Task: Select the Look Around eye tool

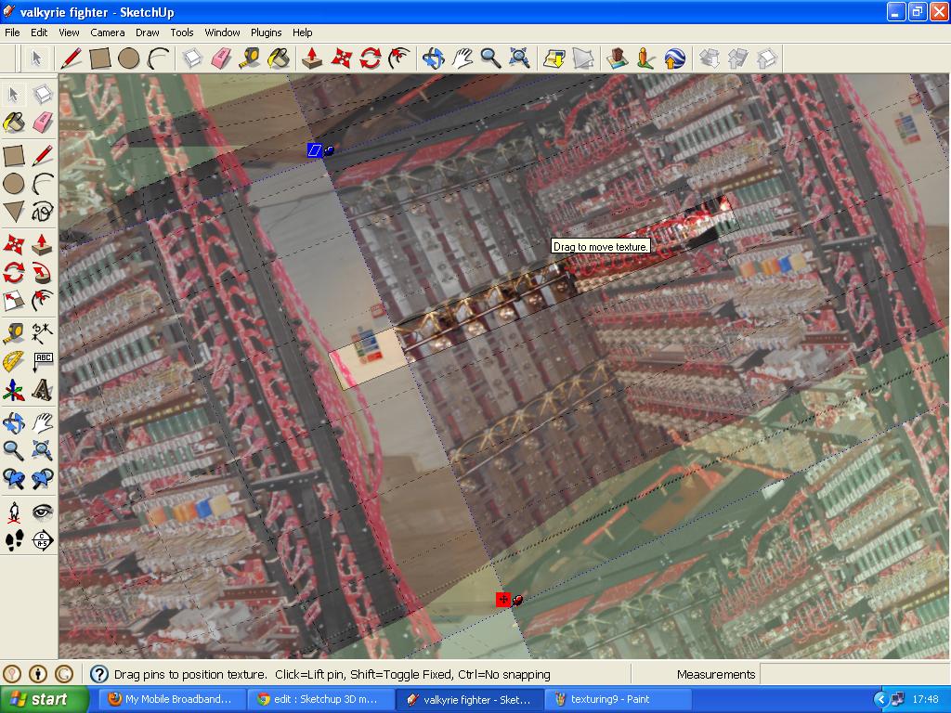Action: click(x=43, y=512)
